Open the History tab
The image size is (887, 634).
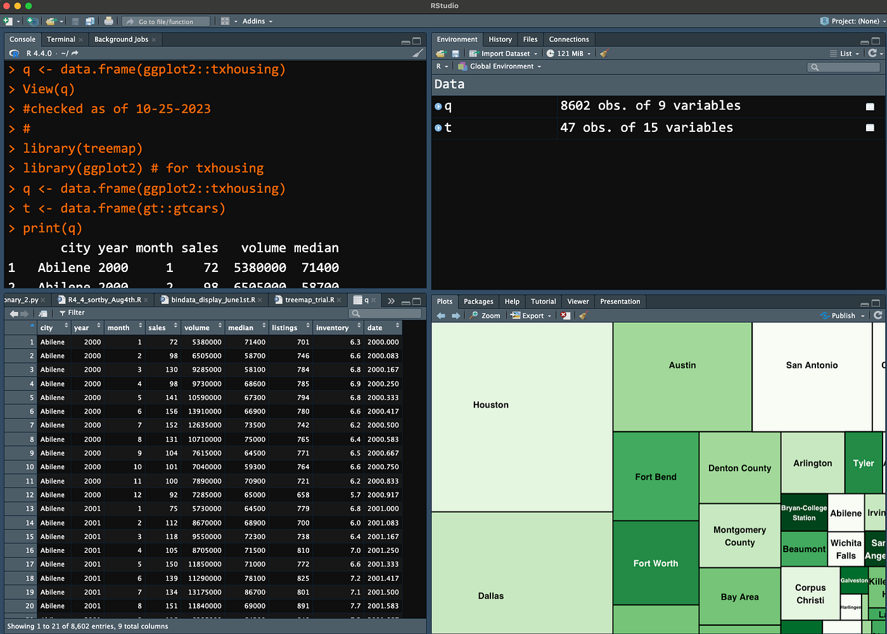click(500, 39)
